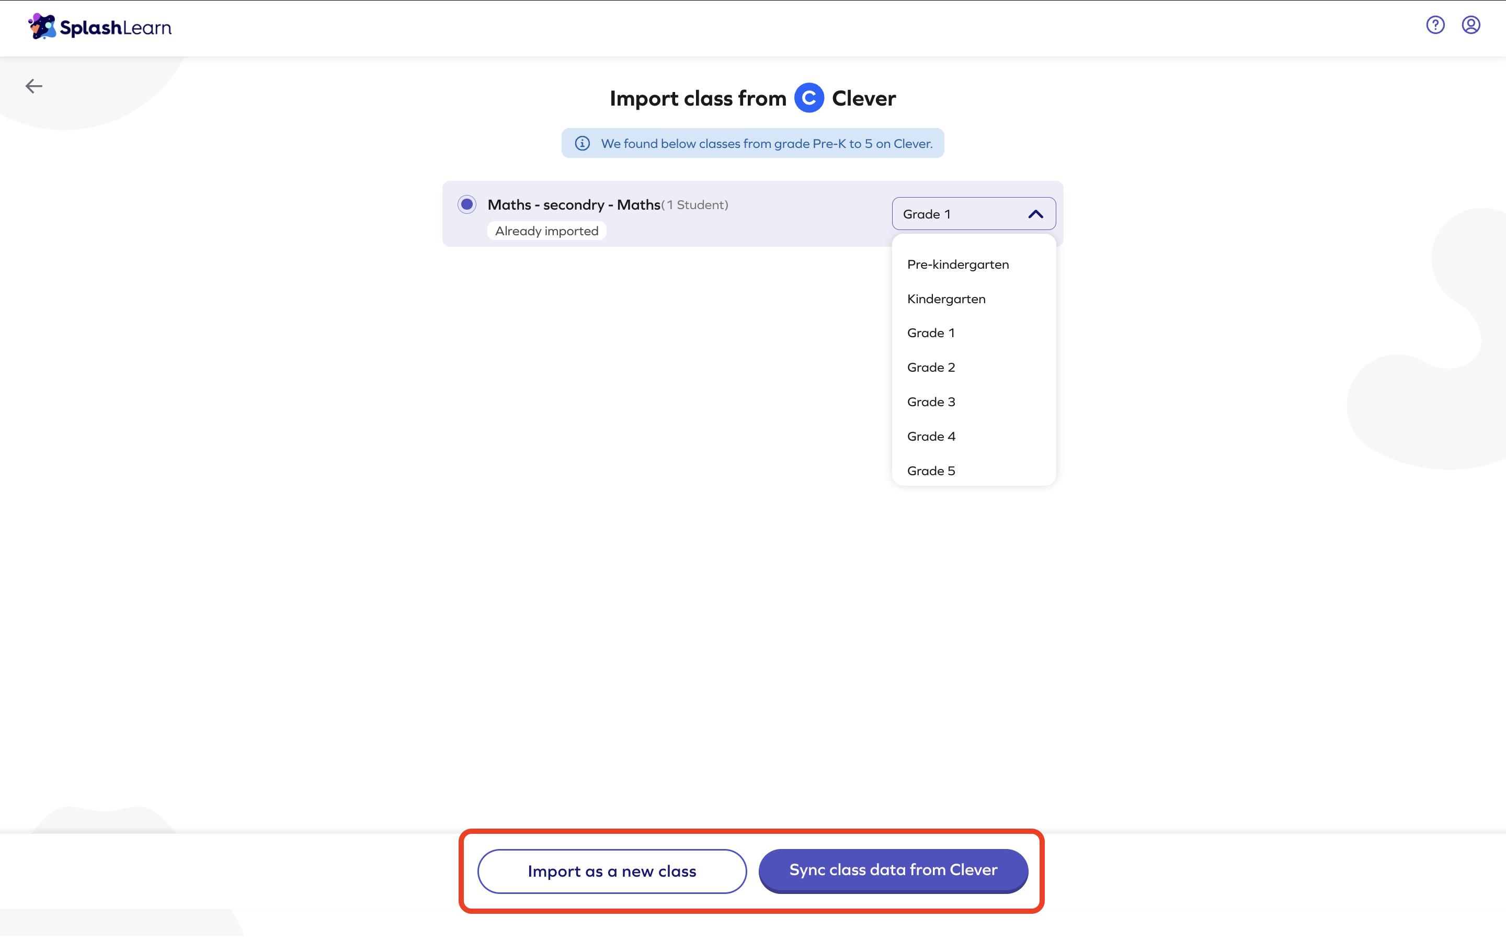The width and height of the screenshot is (1506, 941).
Task: Click Sync class data from Clever
Action: (x=893, y=870)
